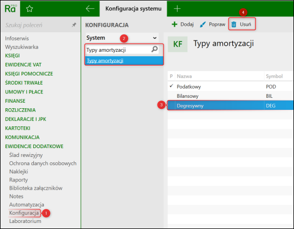Click the magnifier search icon in configuration filter
Image resolution: width=294 pixels, height=229 pixels.
(x=155, y=49)
